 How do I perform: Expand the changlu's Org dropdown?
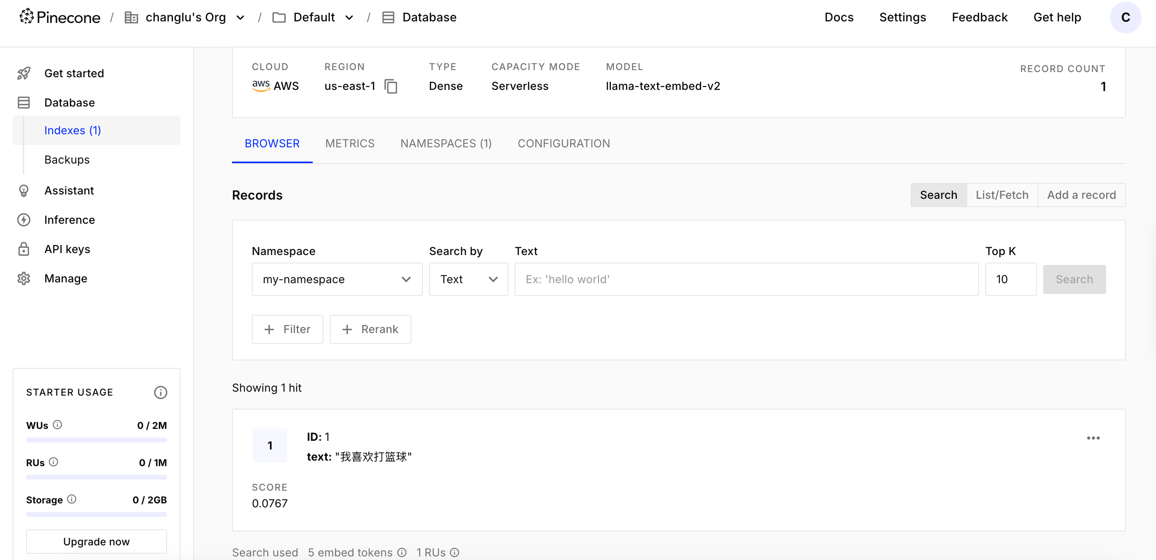(241, 17)
